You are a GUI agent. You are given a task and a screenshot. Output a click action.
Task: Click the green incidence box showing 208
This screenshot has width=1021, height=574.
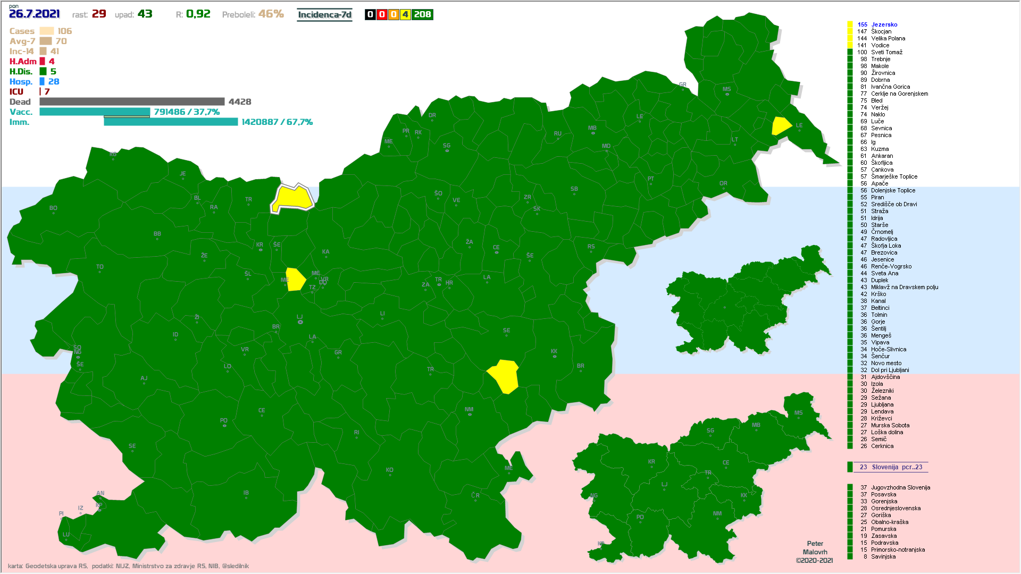click(422, 15)
